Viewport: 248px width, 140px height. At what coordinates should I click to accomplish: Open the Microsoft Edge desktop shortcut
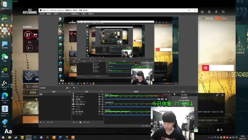(5, 98)
